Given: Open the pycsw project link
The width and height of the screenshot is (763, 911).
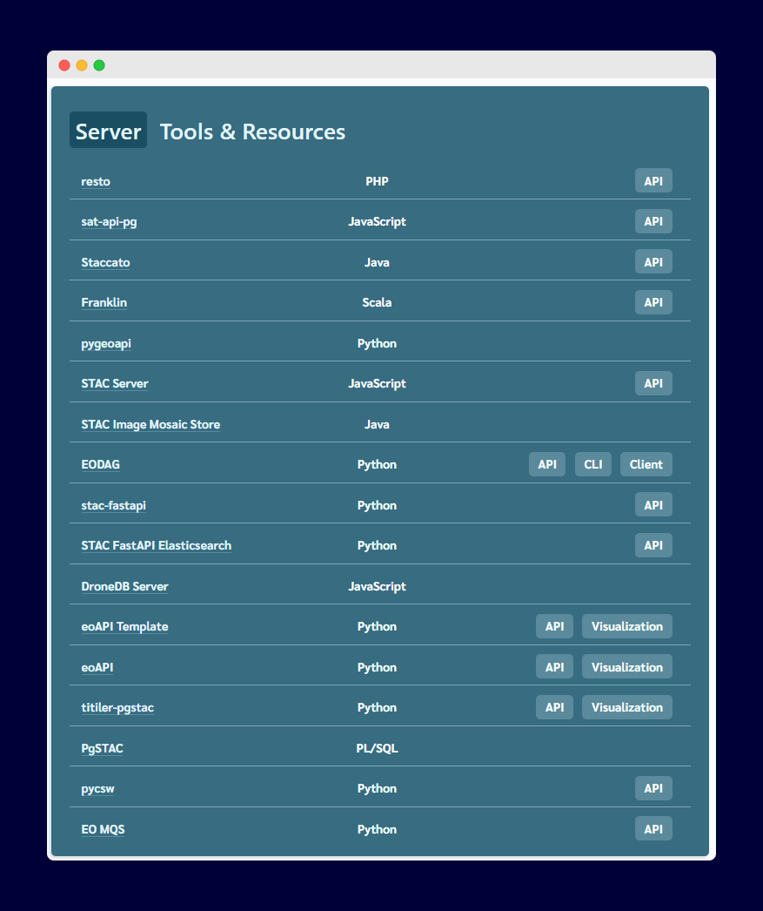Looking at the screenshot, I should (x=97, y=788).
